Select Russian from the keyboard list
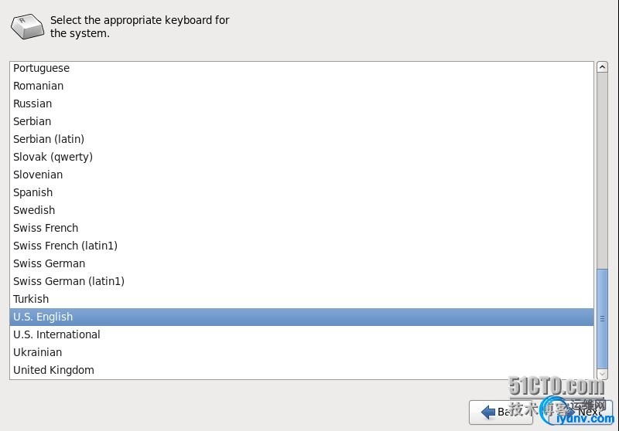The width and height of the screenshot is (619, 431). tap(32, 104)
